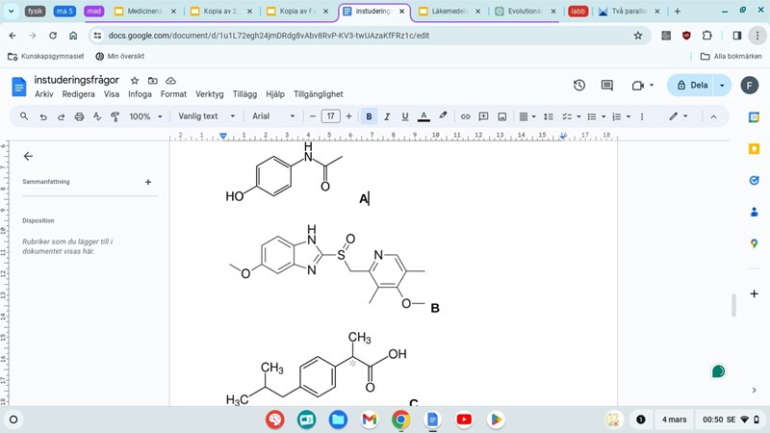This screenshot has height=433, width=770.
Task: Click the Dela share button
Action: coord(692,85)
